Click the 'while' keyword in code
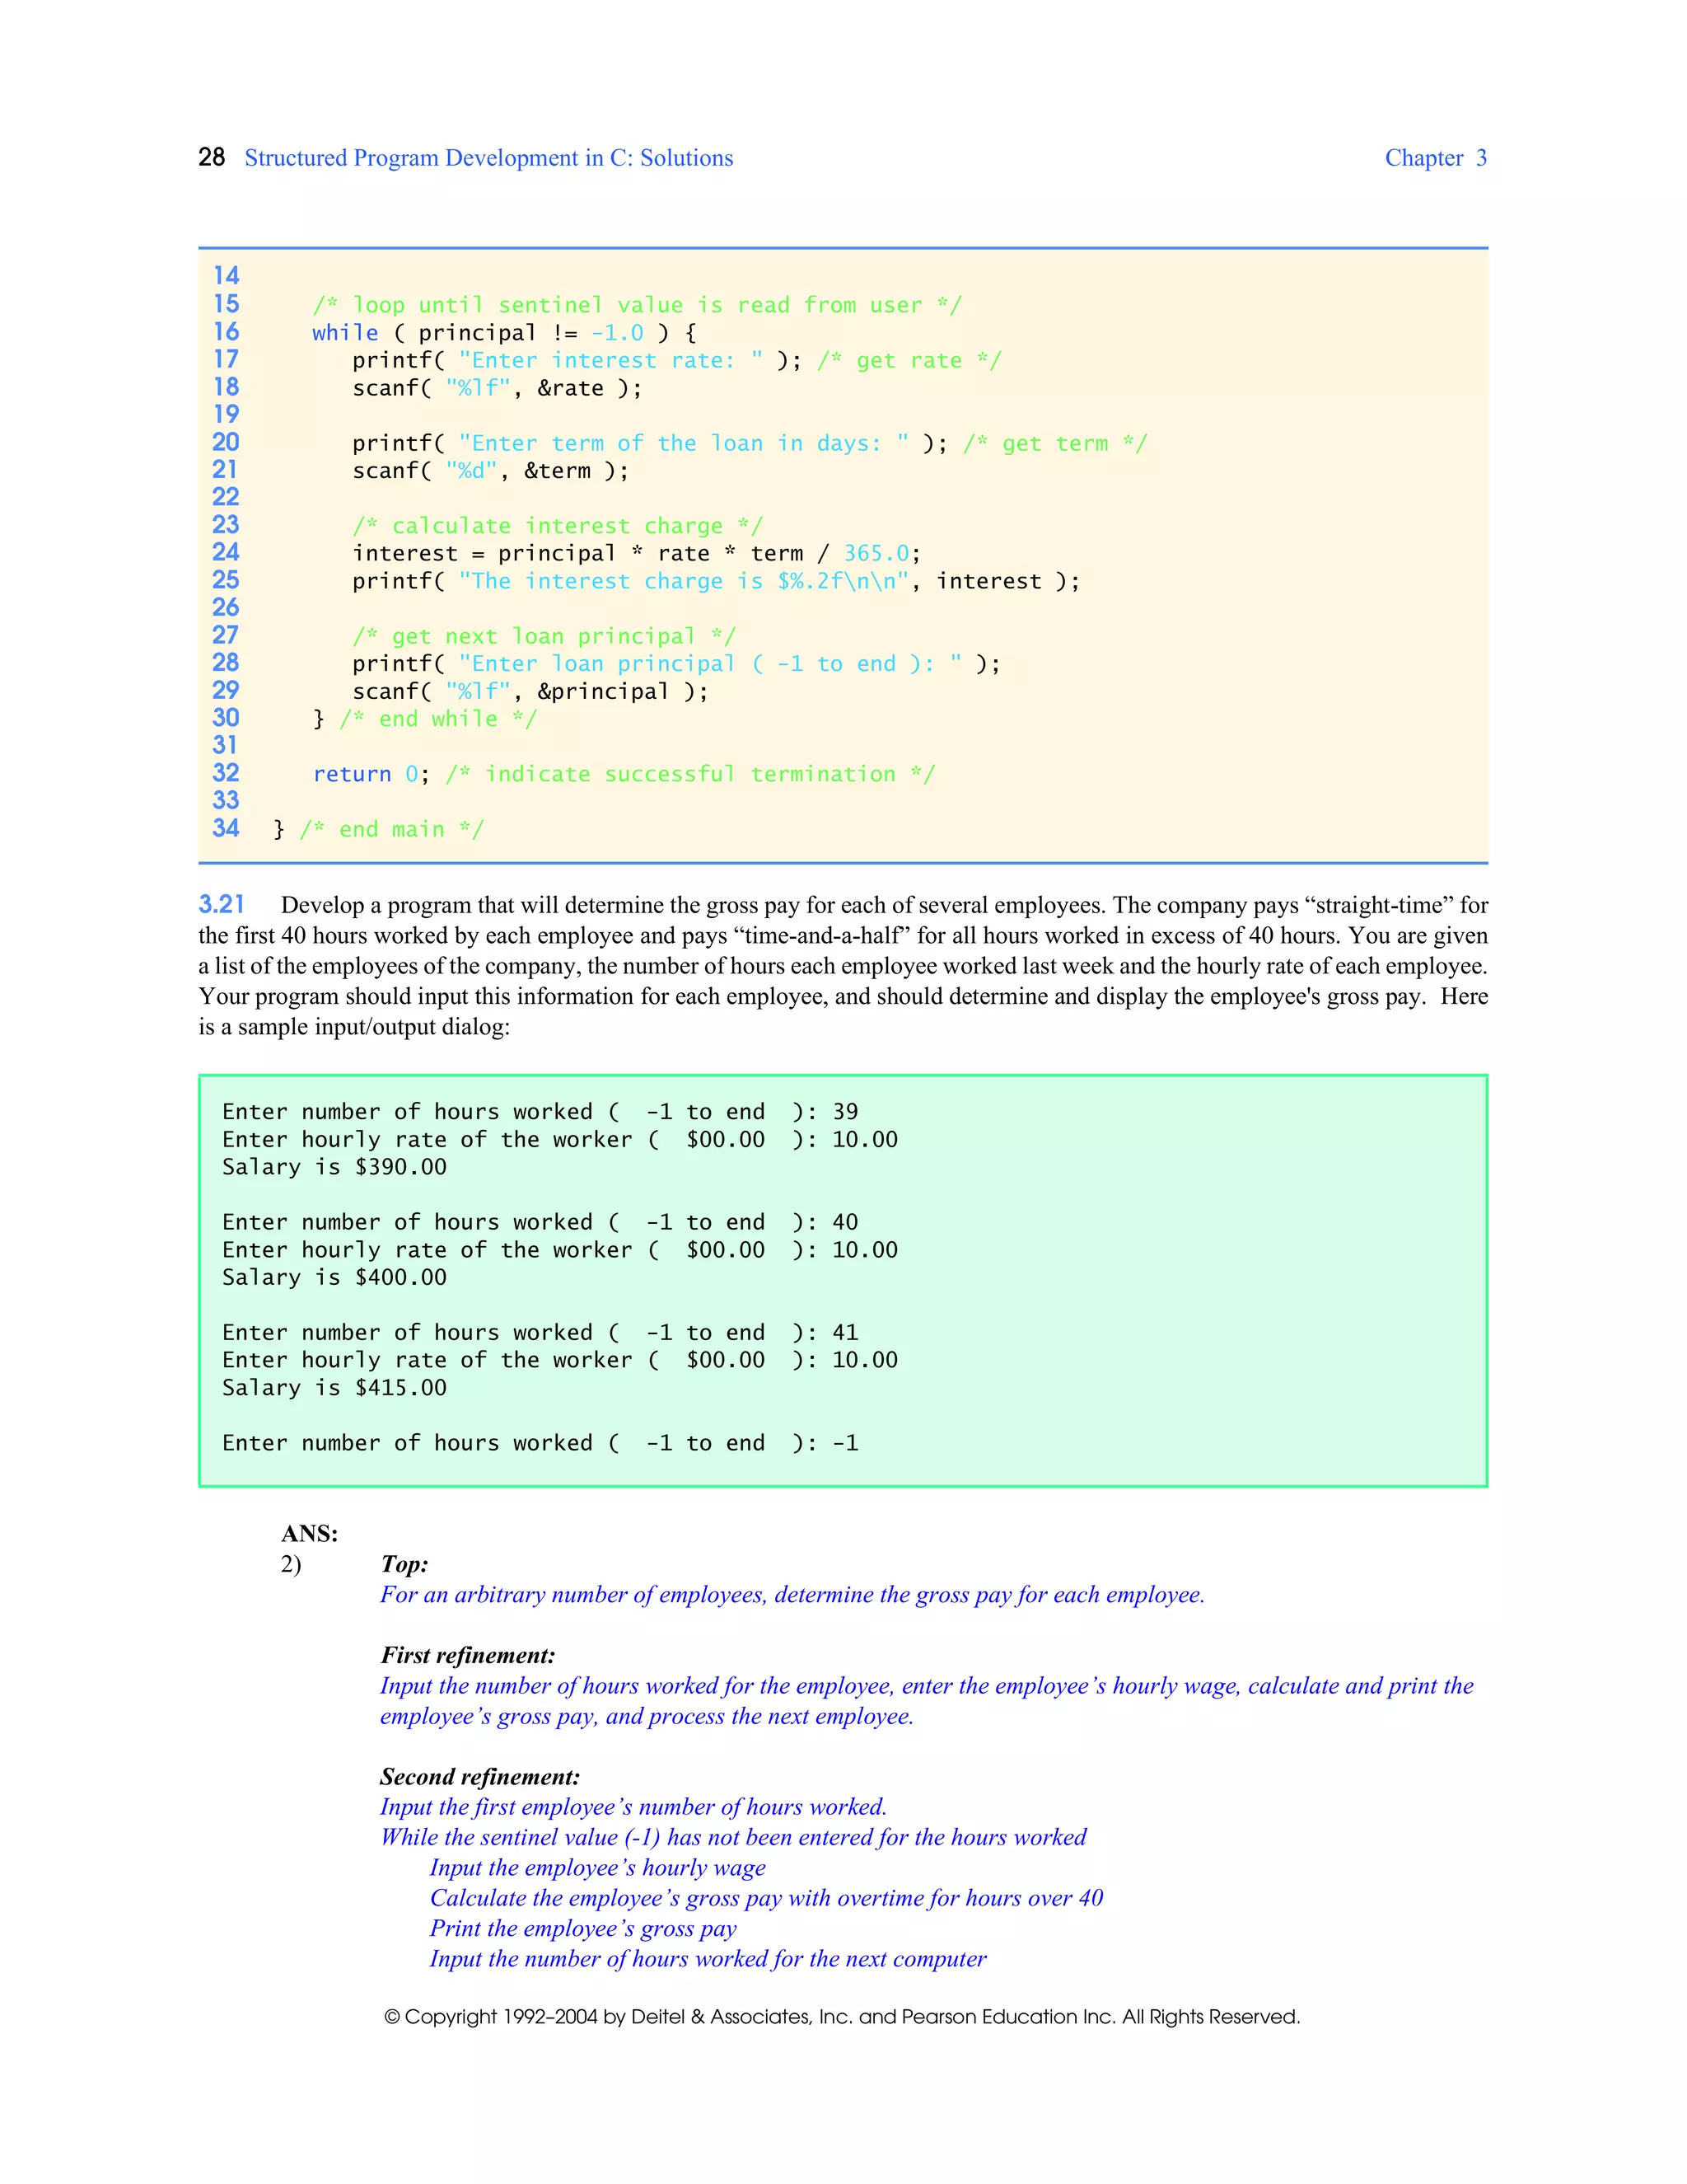 [x=345, y=333]
